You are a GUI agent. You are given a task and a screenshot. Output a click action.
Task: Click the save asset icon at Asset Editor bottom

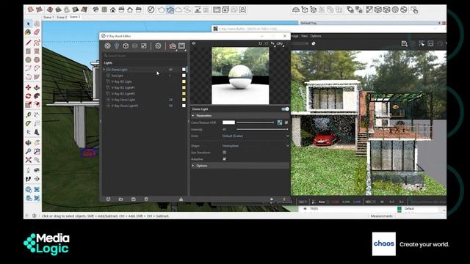(134, 199)
